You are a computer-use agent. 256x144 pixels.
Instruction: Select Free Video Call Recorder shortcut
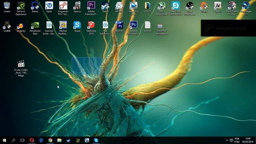point(176,8)
